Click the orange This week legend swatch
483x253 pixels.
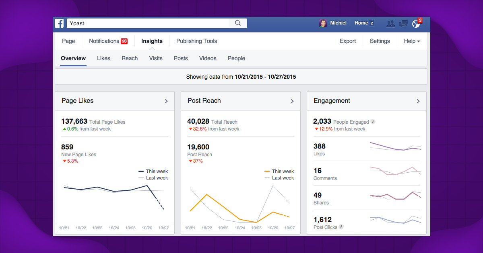pos(267,171)
